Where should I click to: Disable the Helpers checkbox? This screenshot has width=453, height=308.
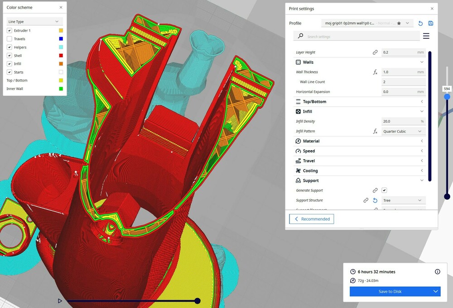(x=9, y=47)
